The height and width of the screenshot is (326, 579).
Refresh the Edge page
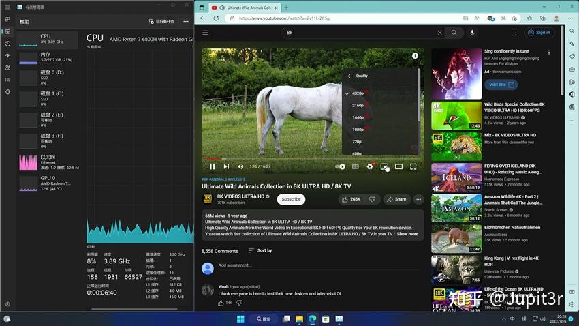pyautogui.click(x=216, y=18)
